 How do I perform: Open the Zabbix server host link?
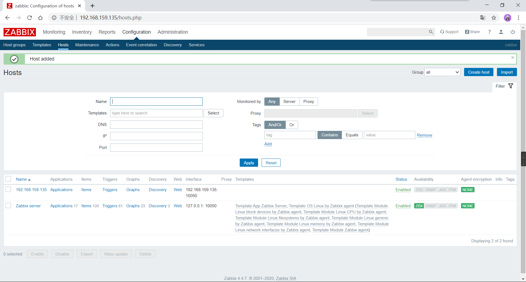point(28,206)
